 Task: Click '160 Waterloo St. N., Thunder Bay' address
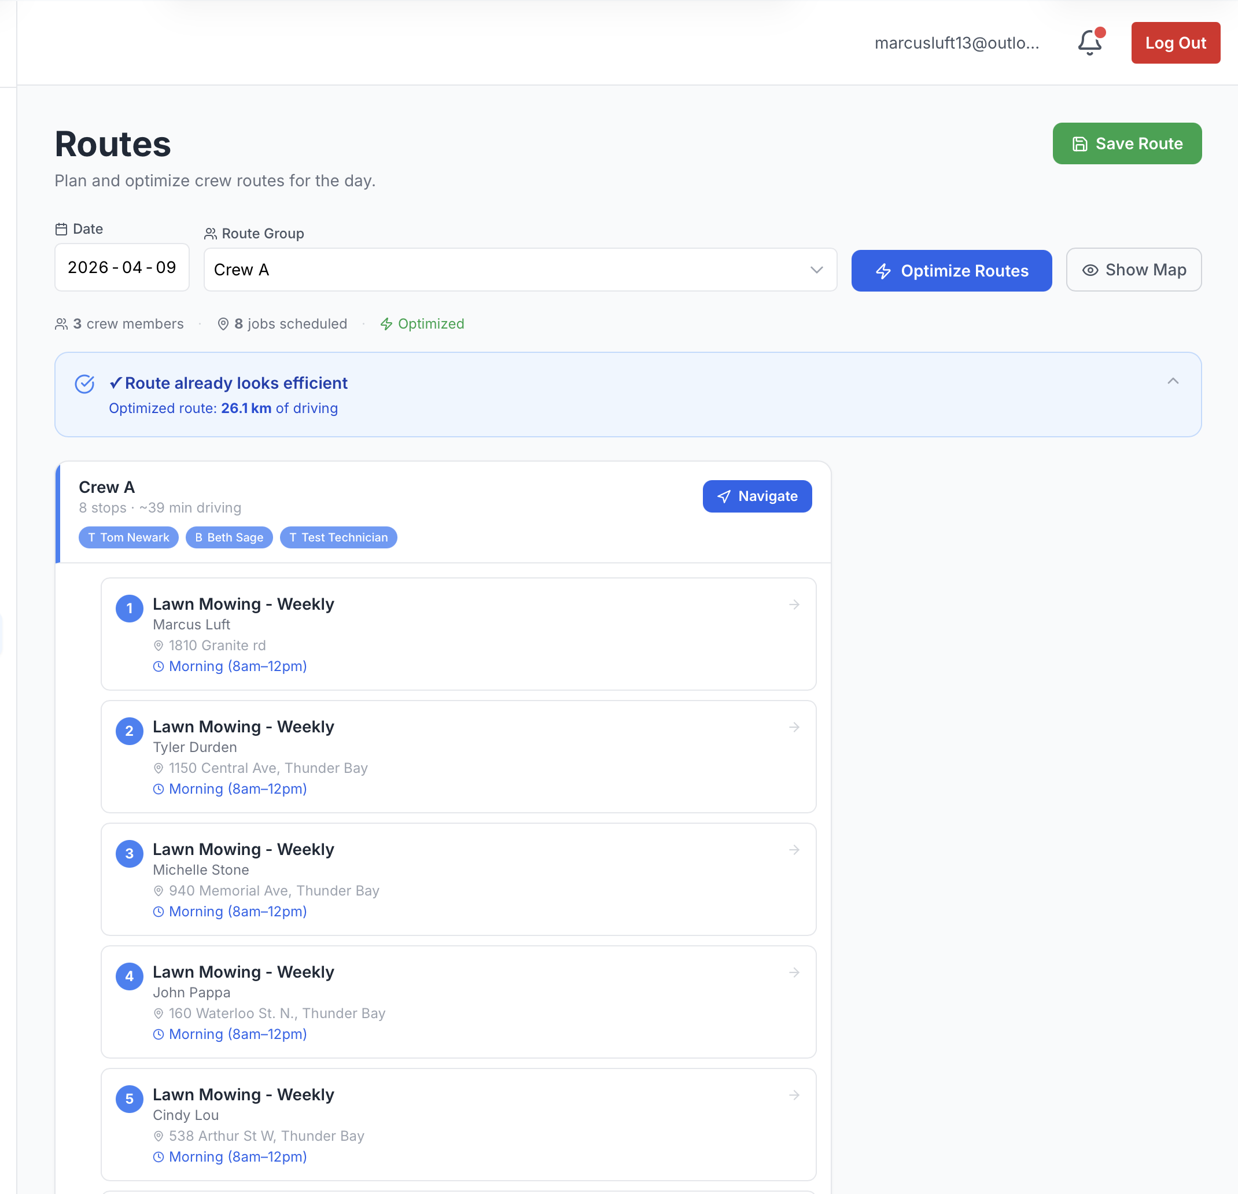point(277,1013)
